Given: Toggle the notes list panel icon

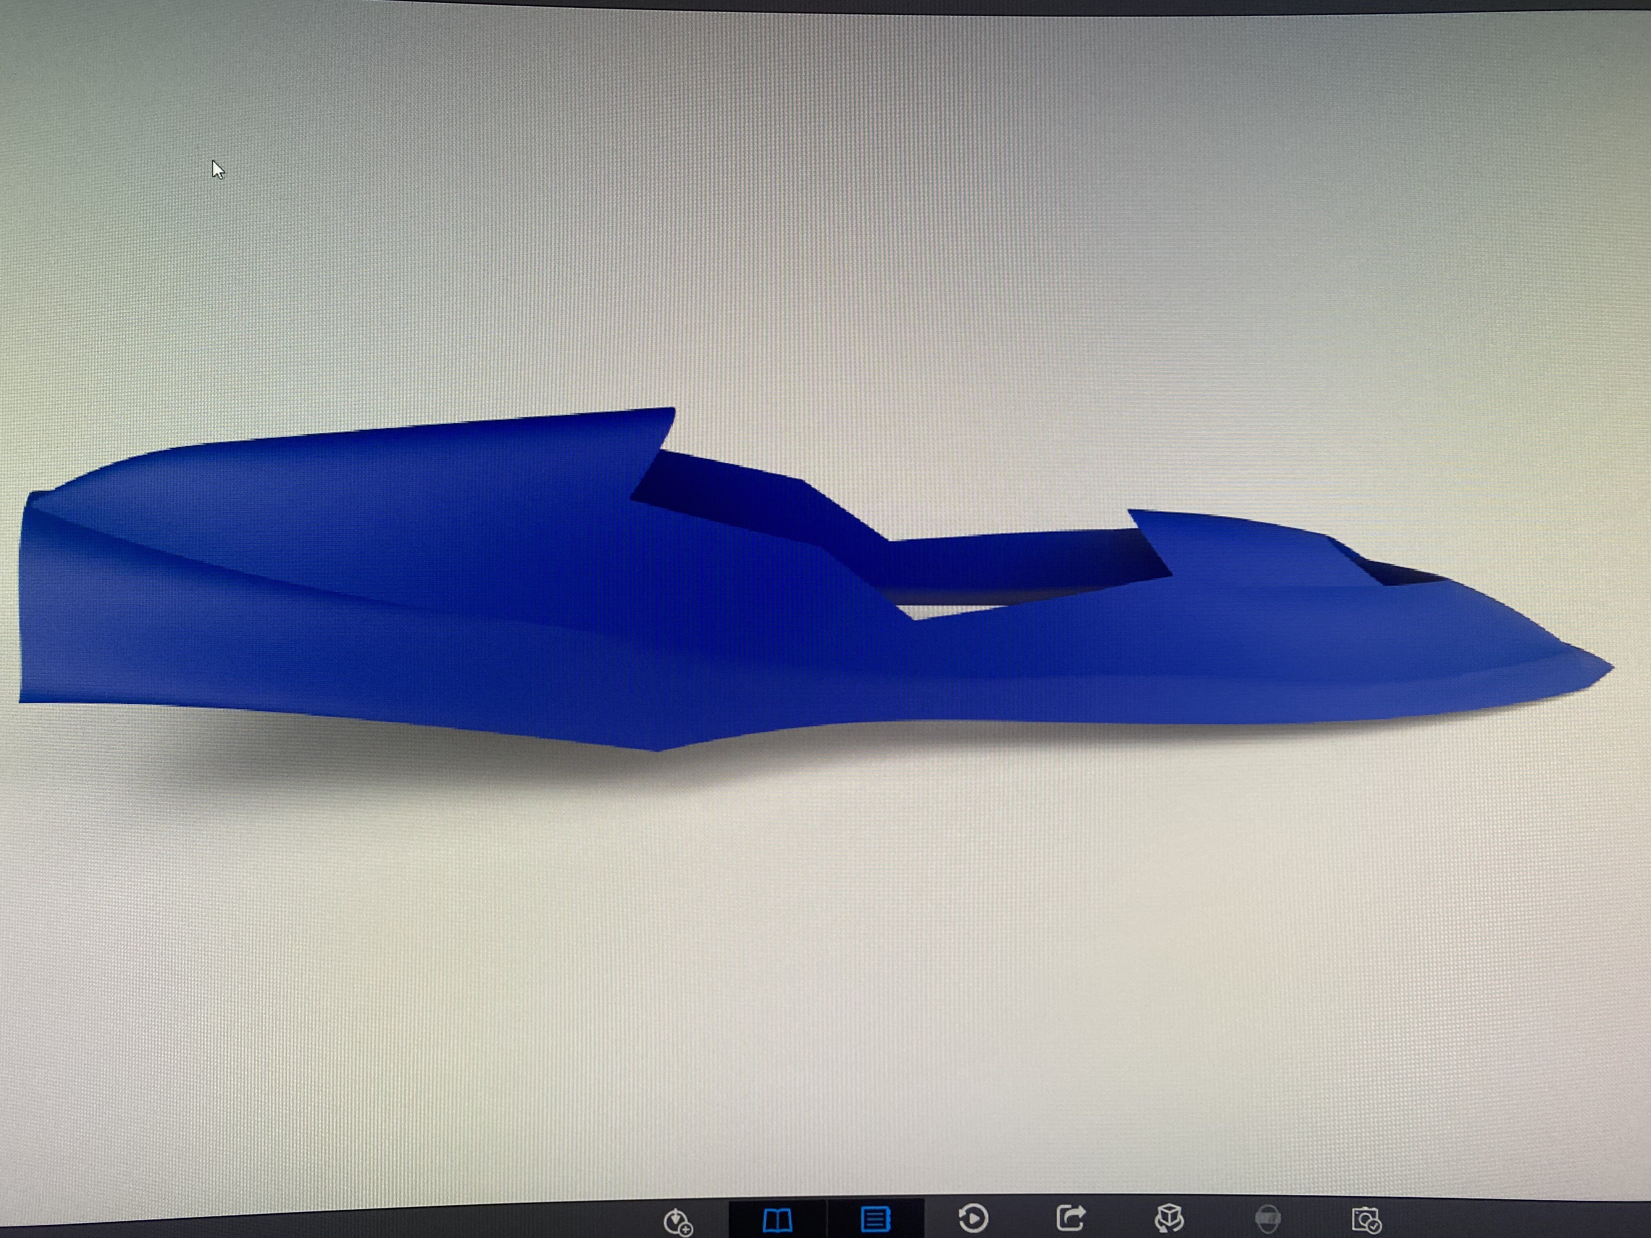Looking at the screenshot, I should click(875, 1219).
